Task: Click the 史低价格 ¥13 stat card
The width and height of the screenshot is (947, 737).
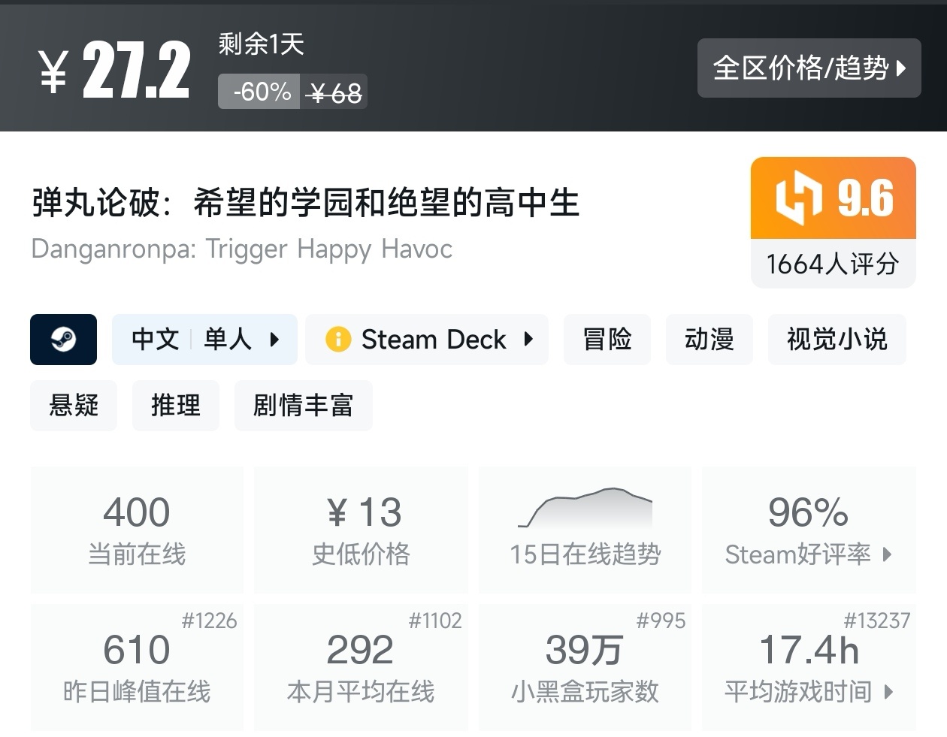Action: [361, 530]
